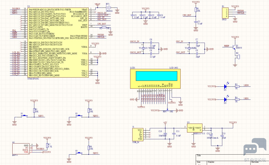Select the BT1 CR2032 battery symbol
The height and width of the screenshot is (165, 269).
click(109, 7)
